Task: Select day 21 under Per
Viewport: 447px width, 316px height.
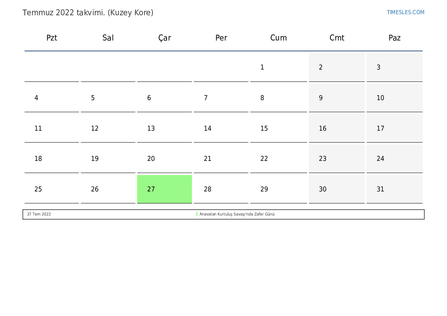Action: (x=221, y=159)
